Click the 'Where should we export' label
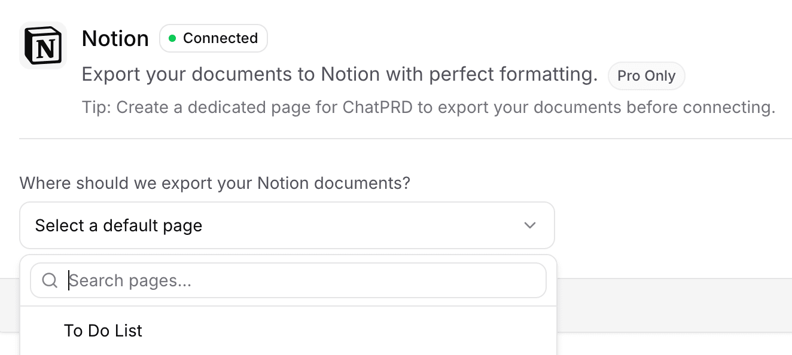The image size is (792, 355). (x=215, y=183)
